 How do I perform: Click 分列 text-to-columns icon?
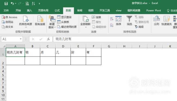(x=157, y=21)
